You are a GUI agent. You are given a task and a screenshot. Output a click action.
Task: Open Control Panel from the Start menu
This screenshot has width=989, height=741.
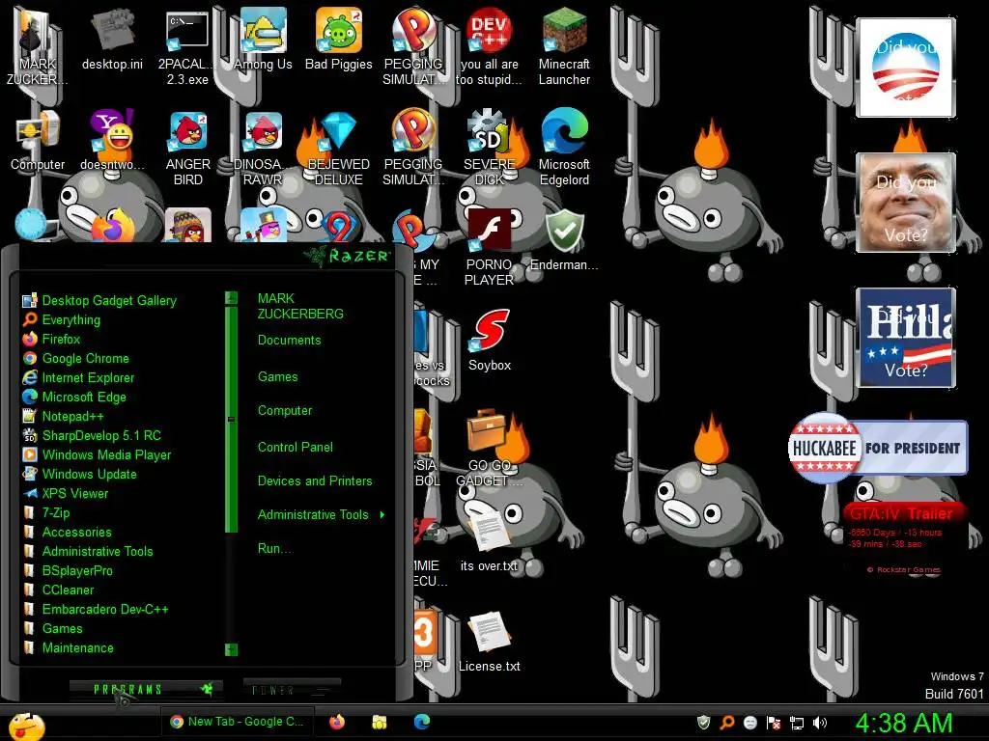[x=296, y=448]
